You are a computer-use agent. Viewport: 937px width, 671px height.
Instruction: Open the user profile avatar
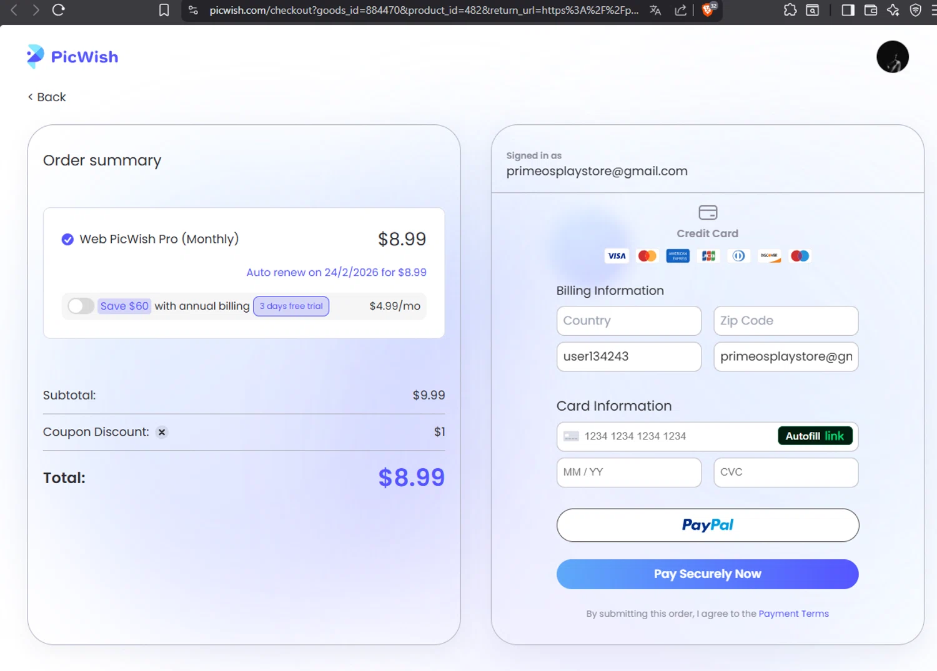point(892,57)
